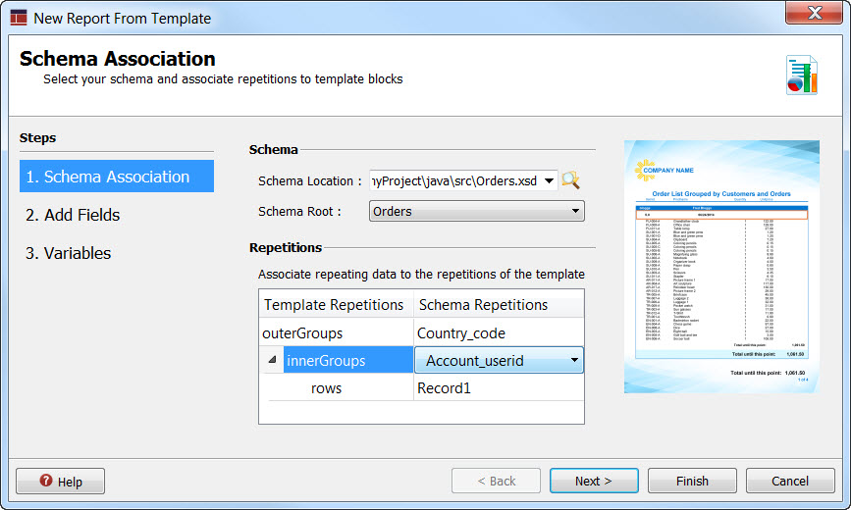This screenshot has height=510, width=851.
Task: Collapse the innerGroups tree node triangle
Action: coord(271,361)
